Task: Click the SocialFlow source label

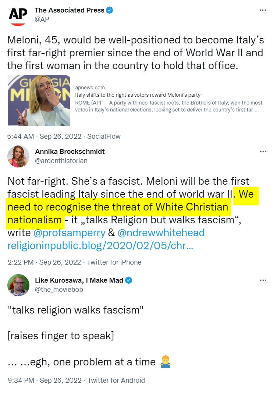Action: 104,137
